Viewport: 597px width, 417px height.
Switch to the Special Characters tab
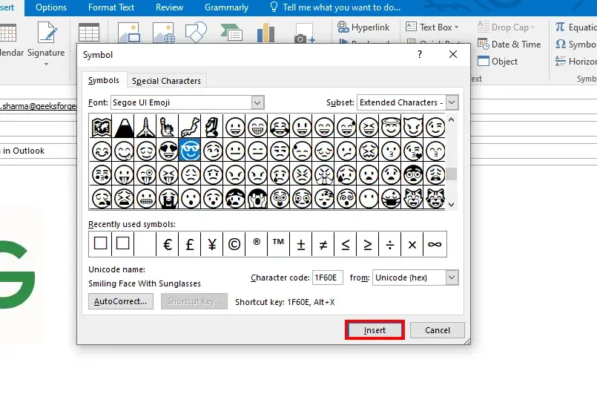(166, 81)
